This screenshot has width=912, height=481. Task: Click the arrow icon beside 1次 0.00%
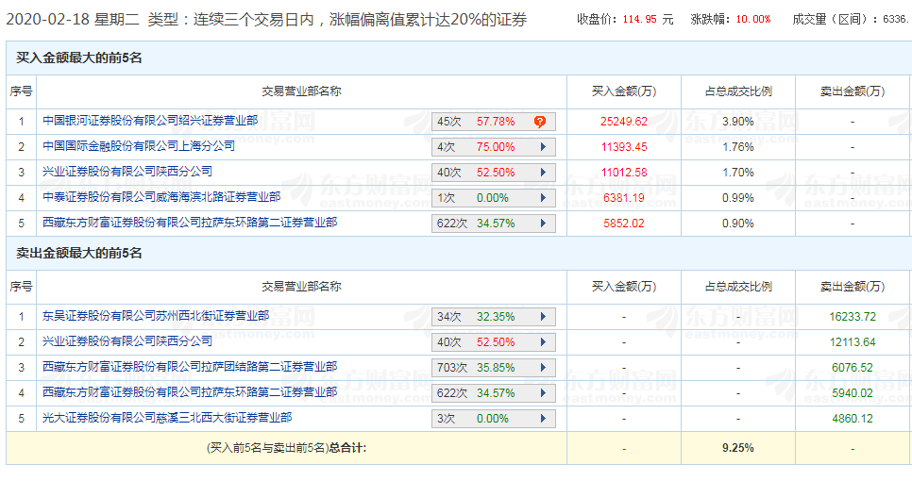(543, 198)
